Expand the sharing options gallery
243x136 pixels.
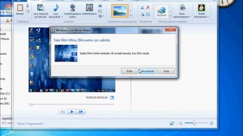(x=170, y=16)
